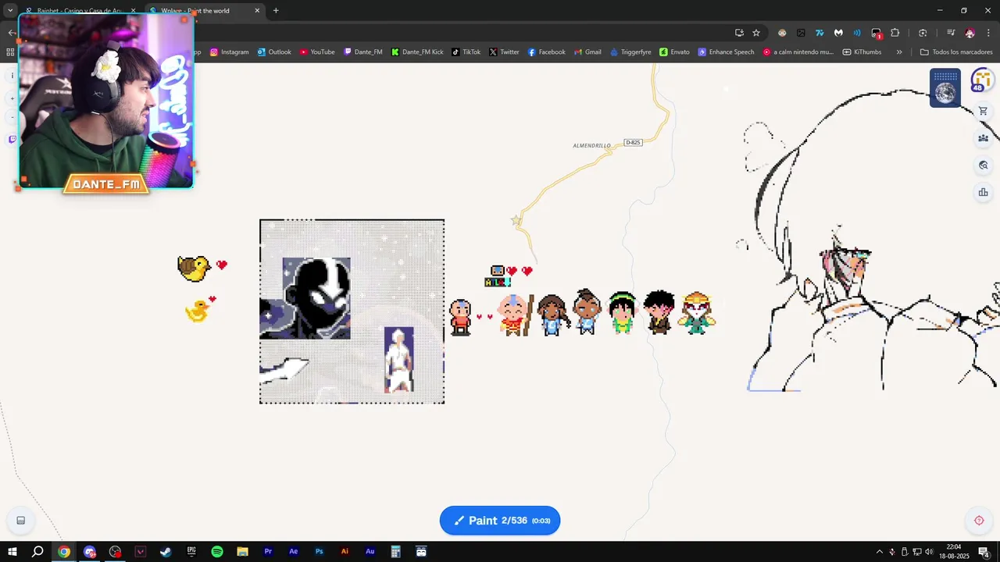Open Outlook bookmark

click(273, 52)
